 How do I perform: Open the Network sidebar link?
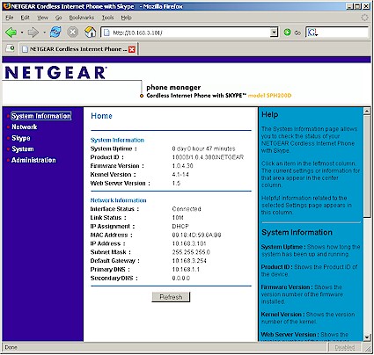25,127
